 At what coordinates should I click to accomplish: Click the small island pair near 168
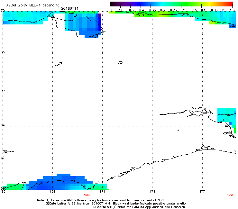click(x=59, y=64)
